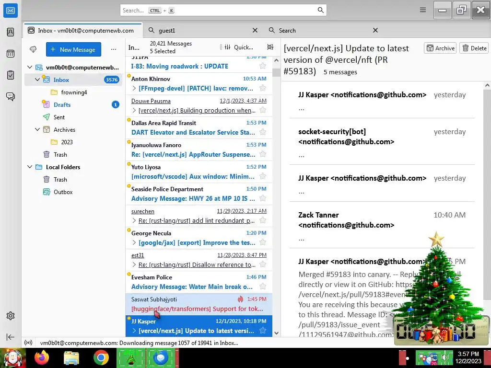The height and width of the screenshot is (368, 491).
Task: Open socket-security[bot] message in conversation
Action: [x=382, y=142]
